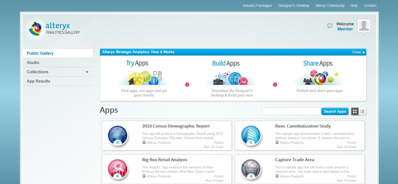The height and width of the screenshot is (184, 398).
Task: Click author icon under Capture Trade Area
Action: [277, 176]
